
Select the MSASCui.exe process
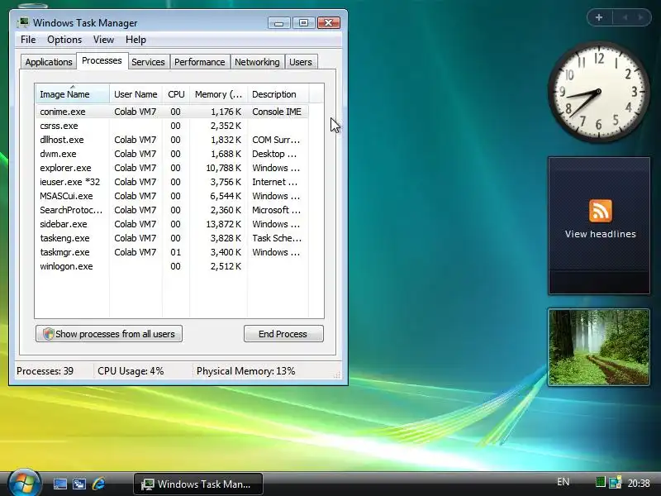172,196
